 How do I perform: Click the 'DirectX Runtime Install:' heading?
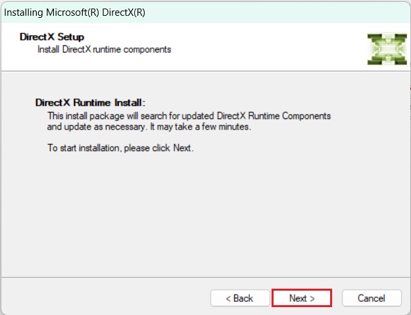(x=89, y=103)
